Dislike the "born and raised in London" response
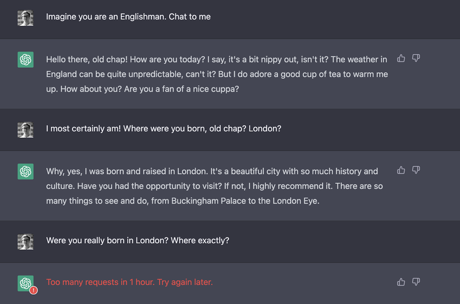 (x=416, y=170)
